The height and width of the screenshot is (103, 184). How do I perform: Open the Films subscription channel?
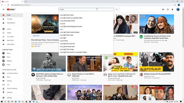click(x=11, y=65)
